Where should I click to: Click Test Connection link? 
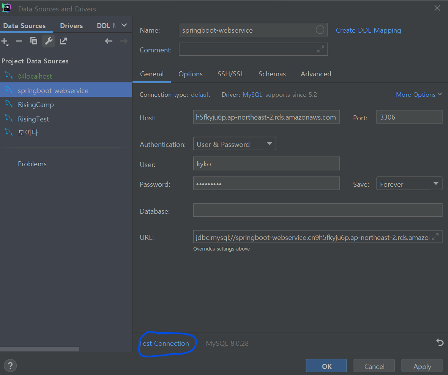point(164,343)
